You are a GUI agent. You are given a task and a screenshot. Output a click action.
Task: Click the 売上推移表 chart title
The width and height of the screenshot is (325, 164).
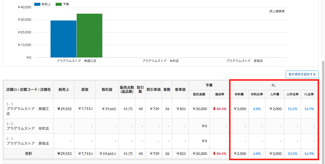coord(277,11)
